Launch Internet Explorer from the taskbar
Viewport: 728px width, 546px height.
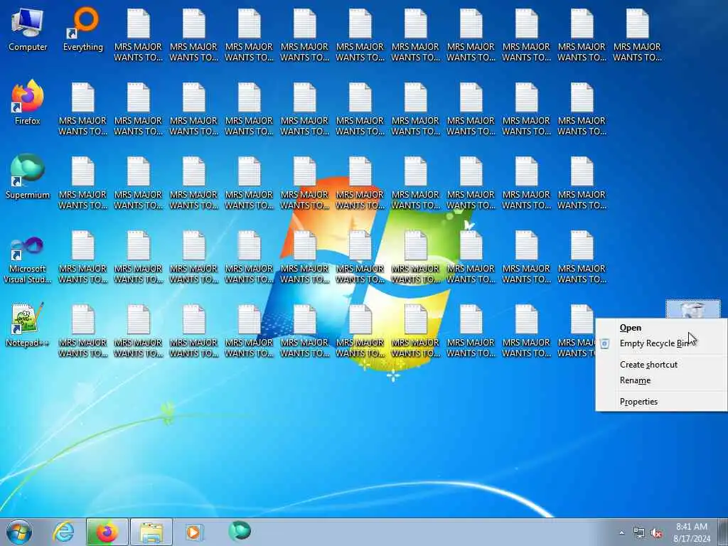pyautogui.click(x=63, y=532)
